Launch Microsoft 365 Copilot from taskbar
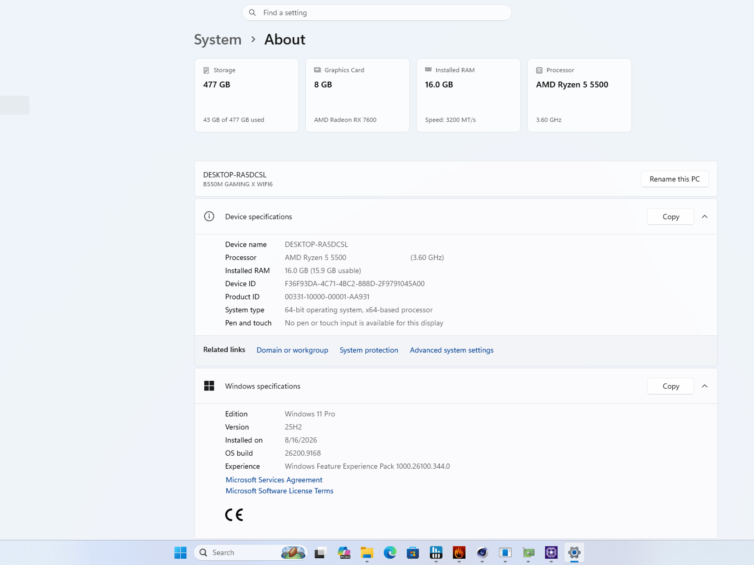Image resolution: width=754 pixels, height=565 pixels. [344, 552]
